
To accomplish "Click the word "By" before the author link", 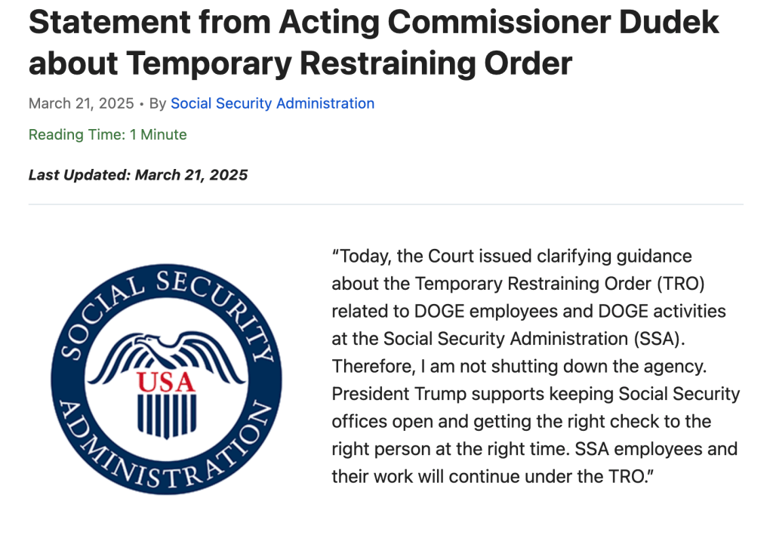I will point(157,103).
